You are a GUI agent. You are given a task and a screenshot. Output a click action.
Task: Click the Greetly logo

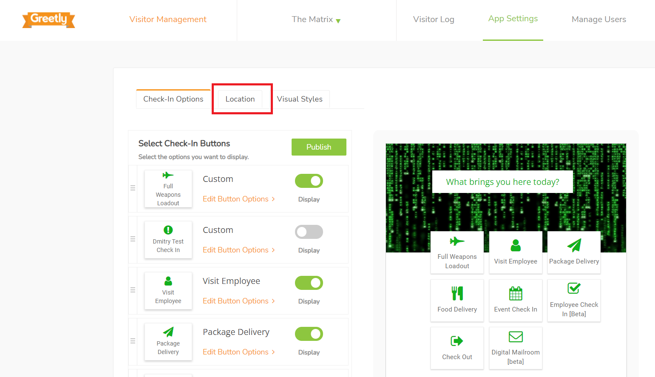point(48,20)
